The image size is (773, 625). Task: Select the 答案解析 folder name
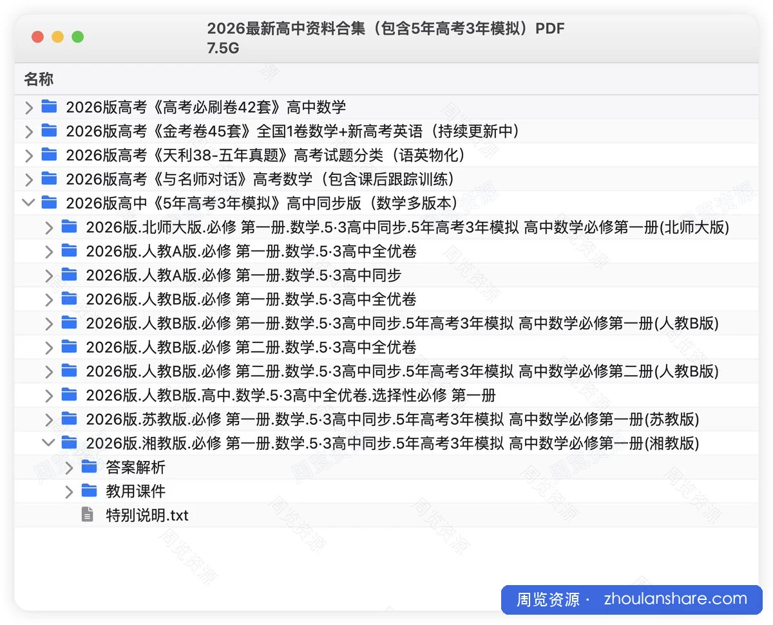(135, 467)
